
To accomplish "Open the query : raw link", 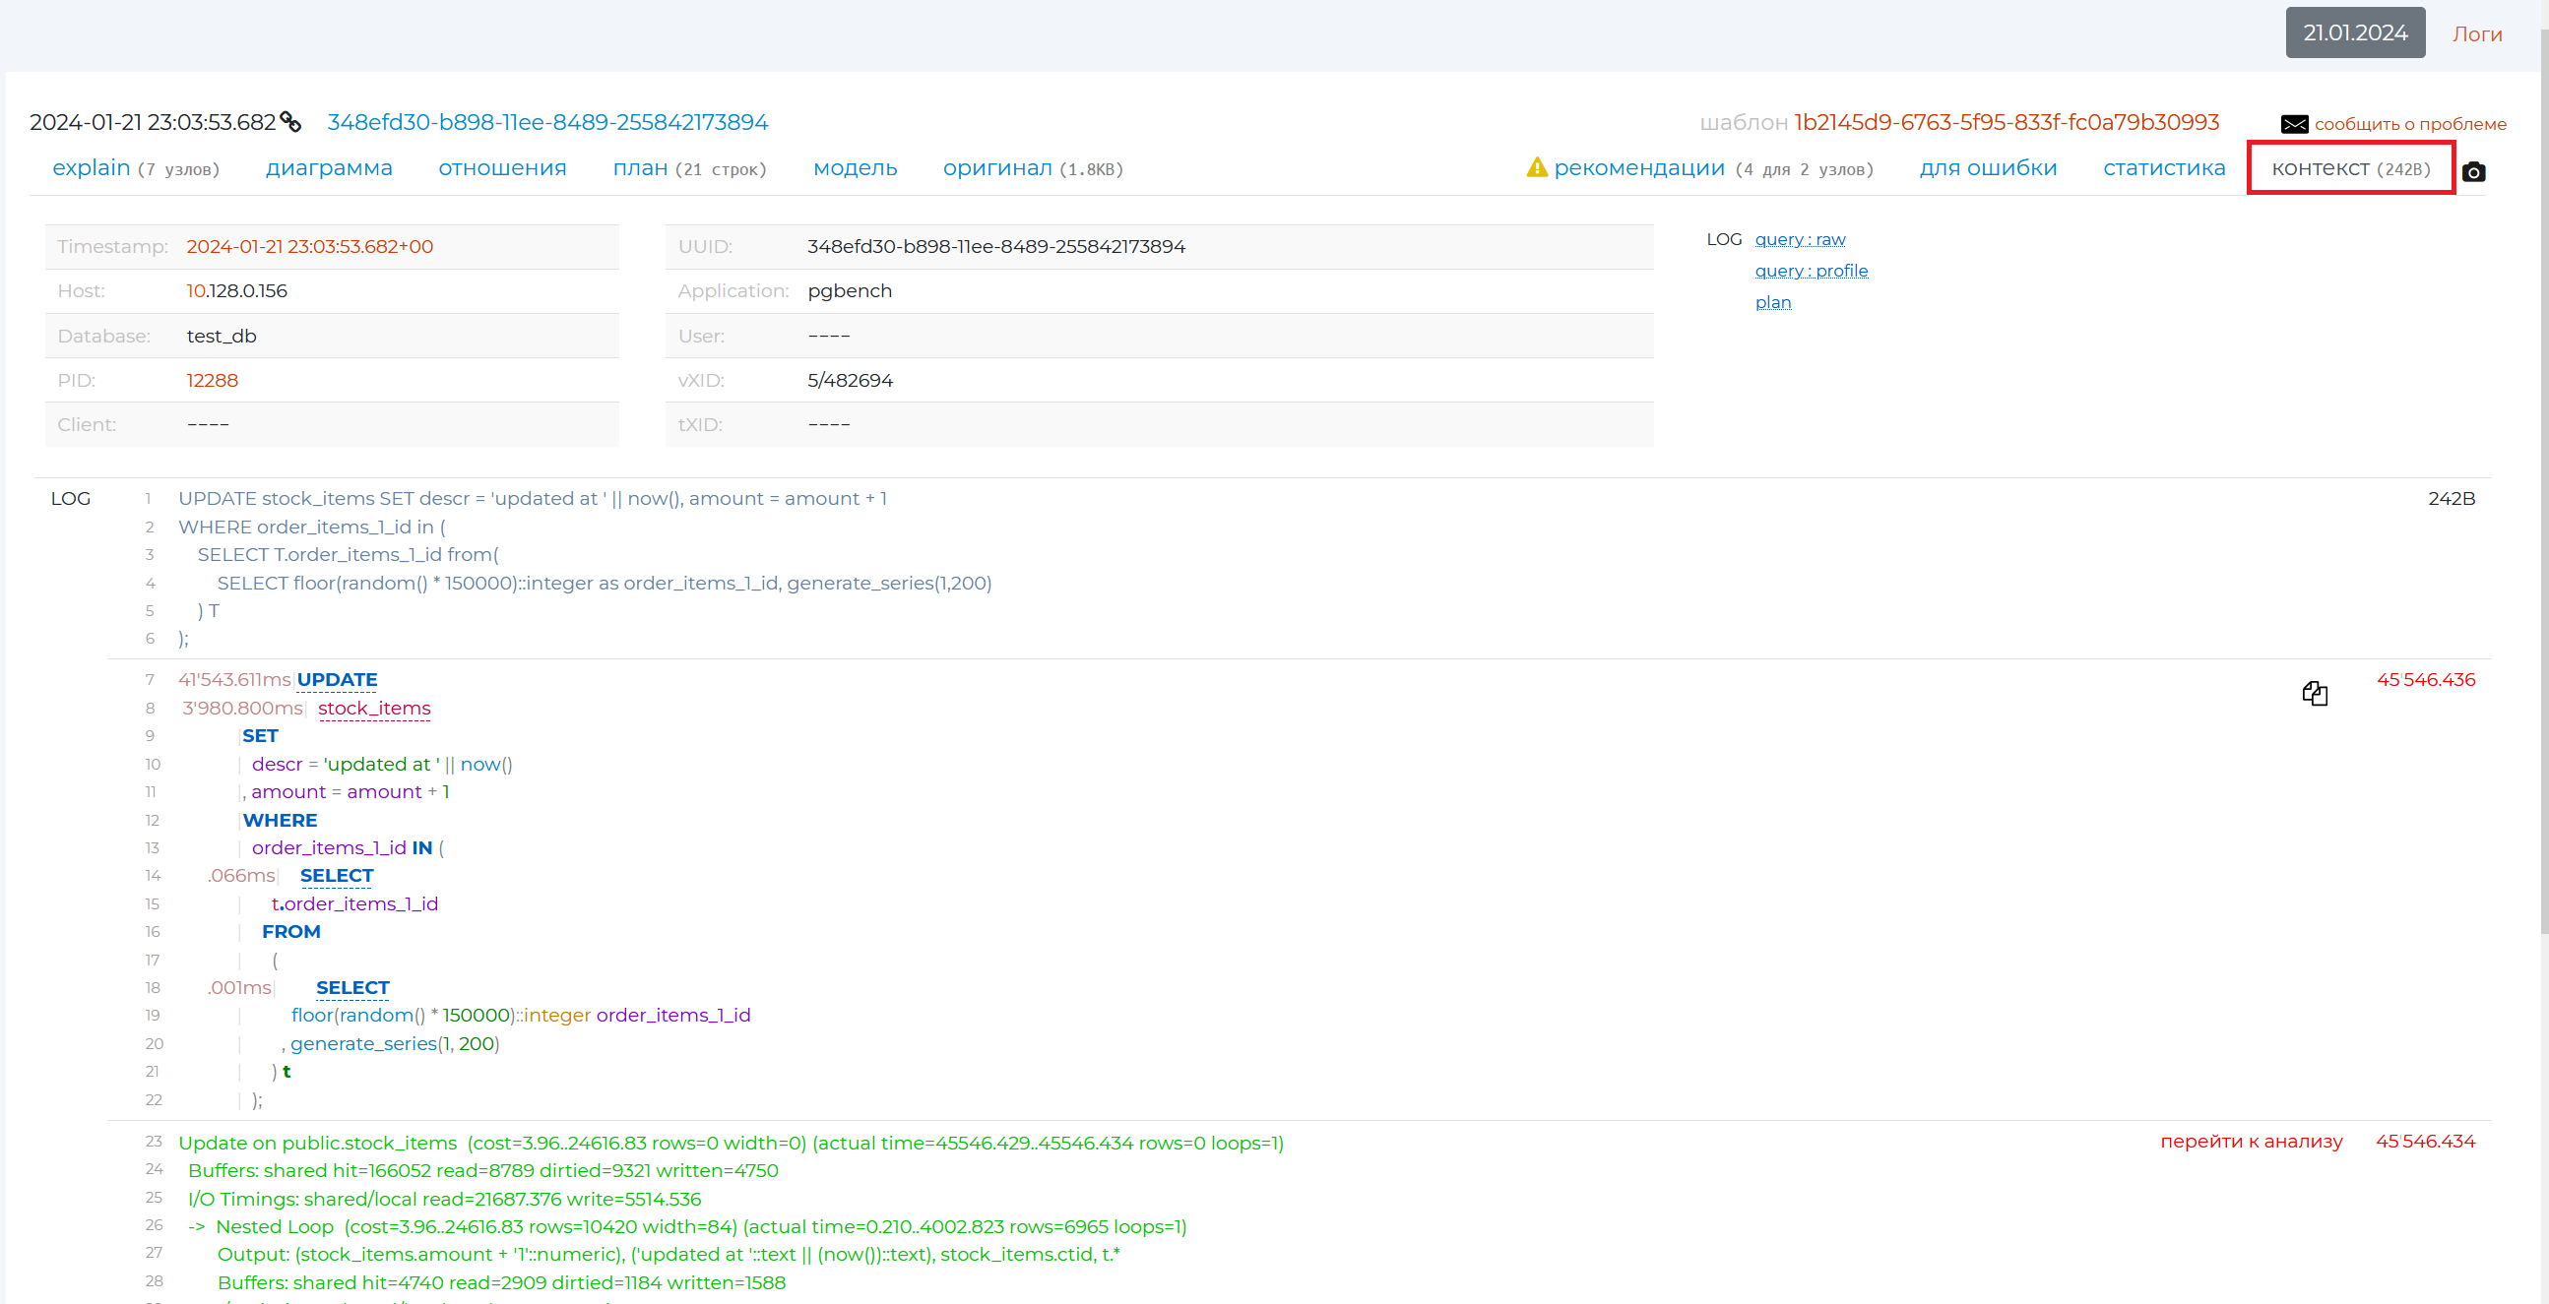I will coord(1799,239).
